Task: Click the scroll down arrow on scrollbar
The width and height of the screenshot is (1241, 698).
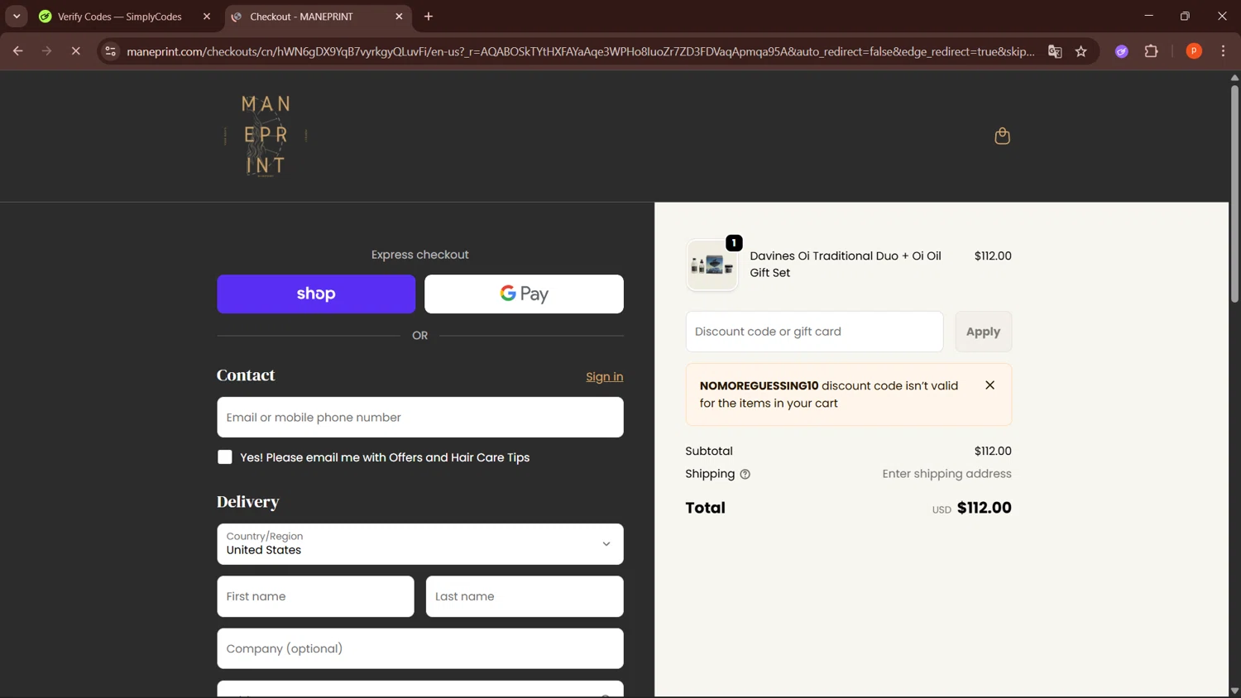Action: click(x=1234, y=691)
